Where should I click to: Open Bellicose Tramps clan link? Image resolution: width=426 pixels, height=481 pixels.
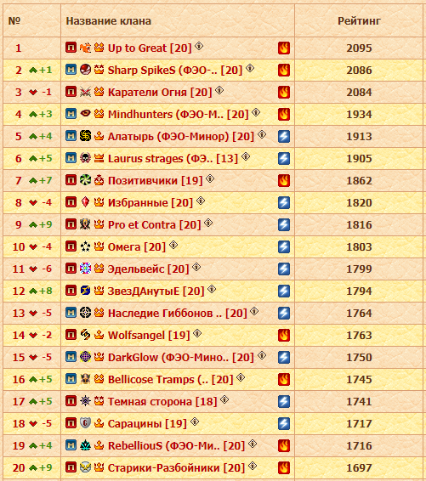[171, 380]
